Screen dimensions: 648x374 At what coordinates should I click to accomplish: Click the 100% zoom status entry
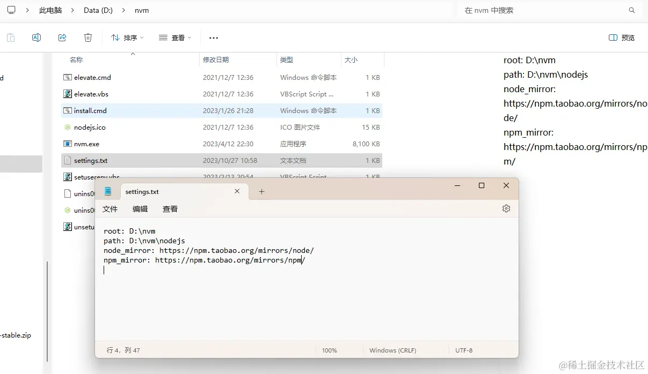pos(330,350)
